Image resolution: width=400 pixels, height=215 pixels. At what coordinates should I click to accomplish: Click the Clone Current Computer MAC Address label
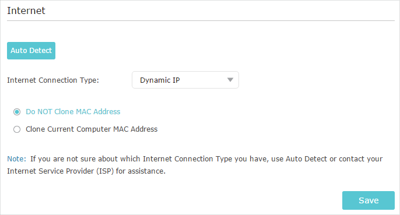pyautogui.click(x=92, y=129)
